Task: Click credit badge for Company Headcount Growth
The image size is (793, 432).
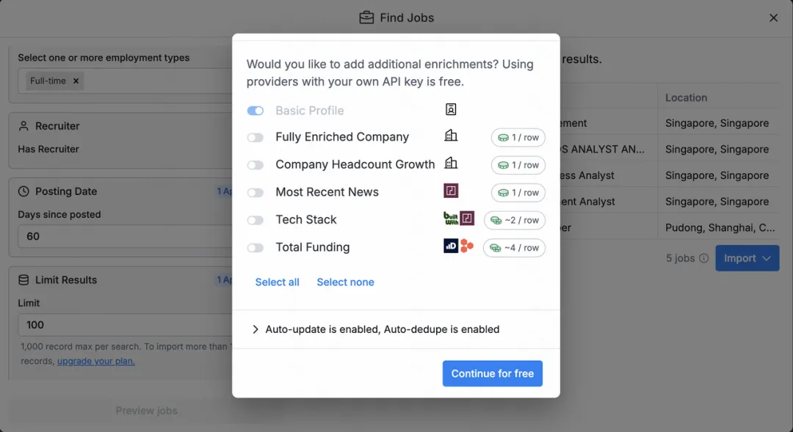Action: [x=518, y=165]
